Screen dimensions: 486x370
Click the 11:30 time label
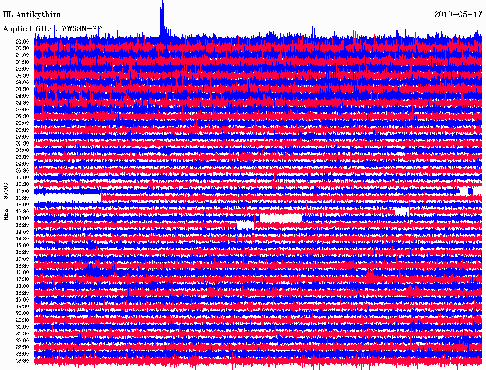coord(22,198)
